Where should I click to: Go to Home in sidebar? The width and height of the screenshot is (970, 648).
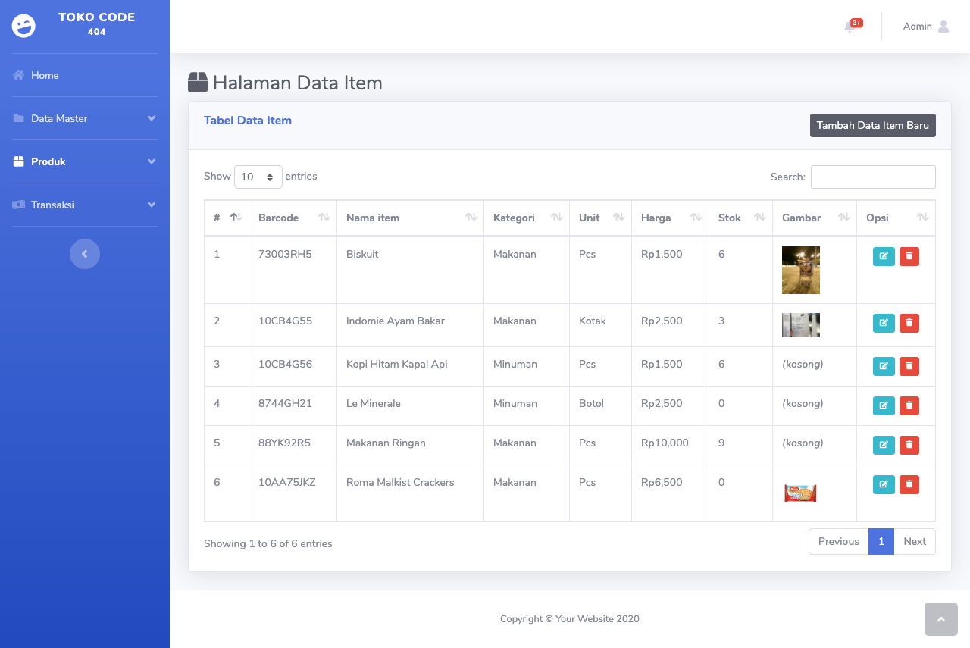(85, 75)
